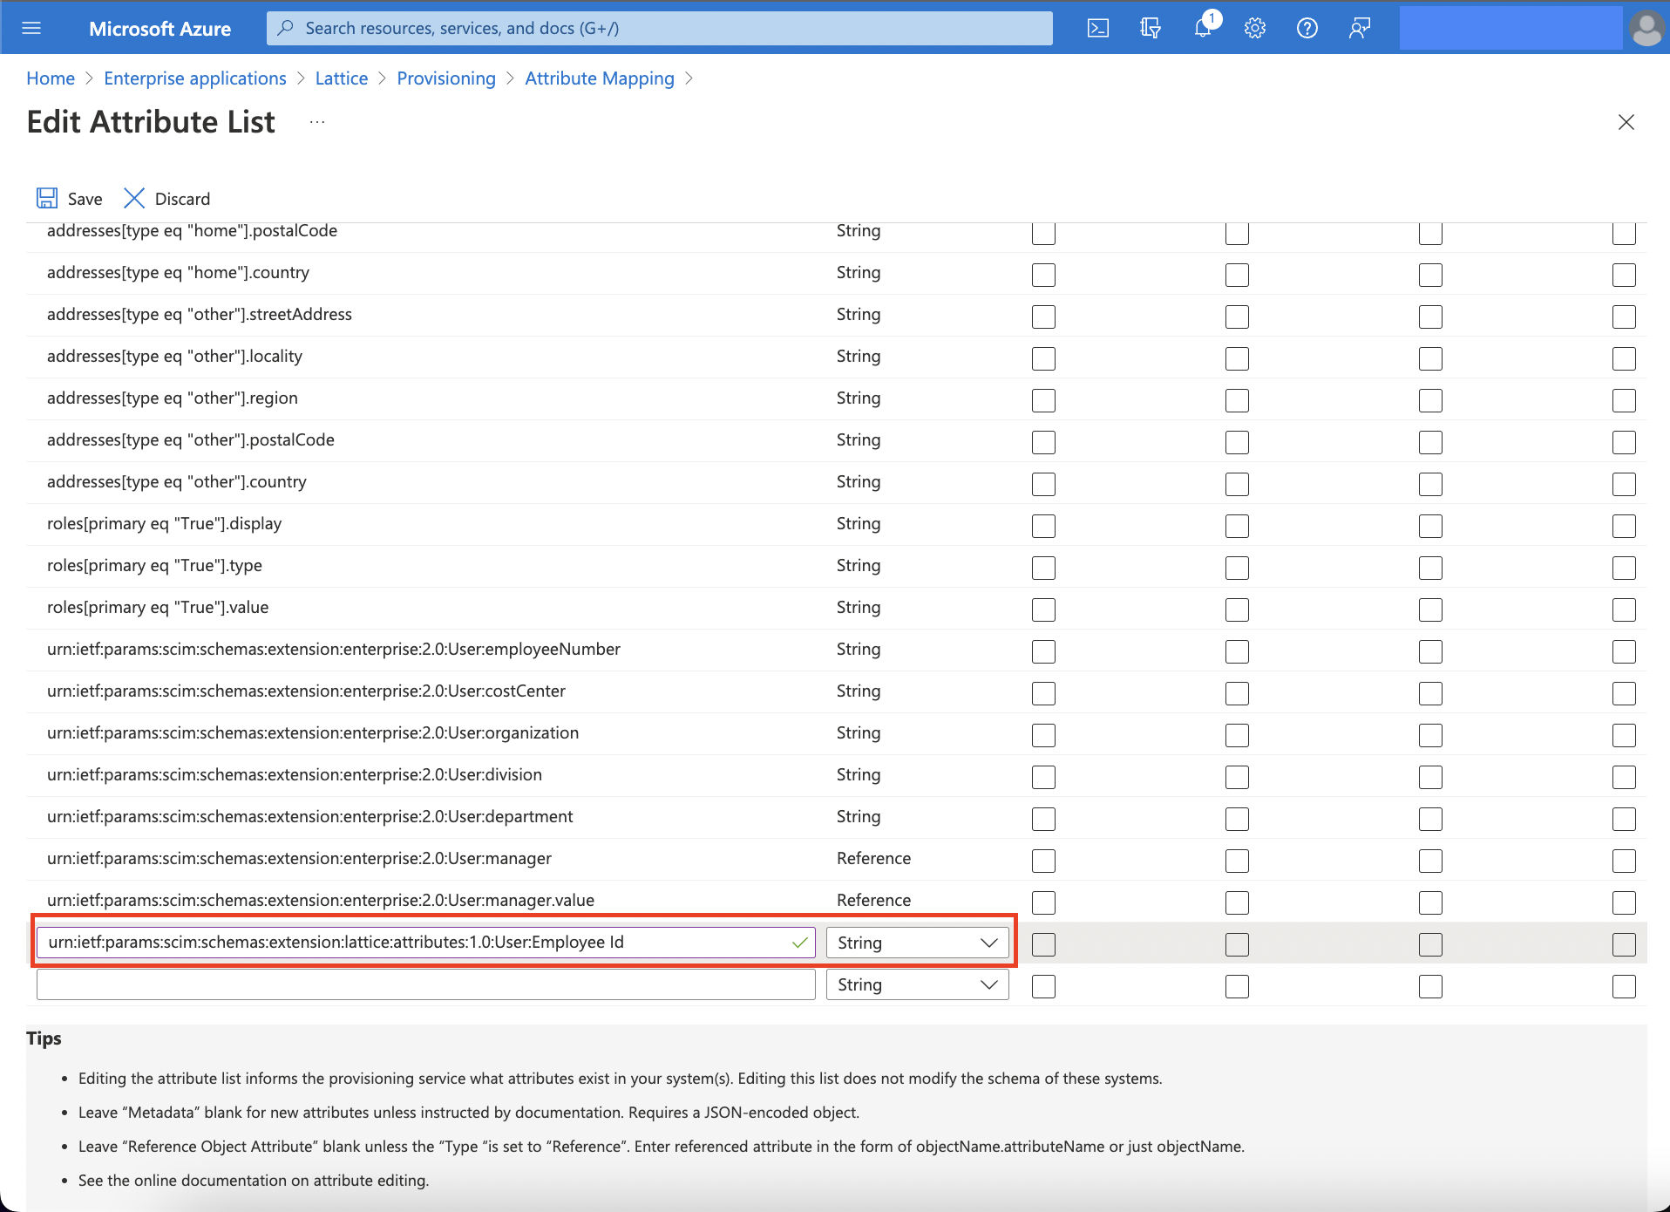This screenshot has width=1670, height=1212.
Task: Click the empty new attribute name field
Action: click(425, 984)
